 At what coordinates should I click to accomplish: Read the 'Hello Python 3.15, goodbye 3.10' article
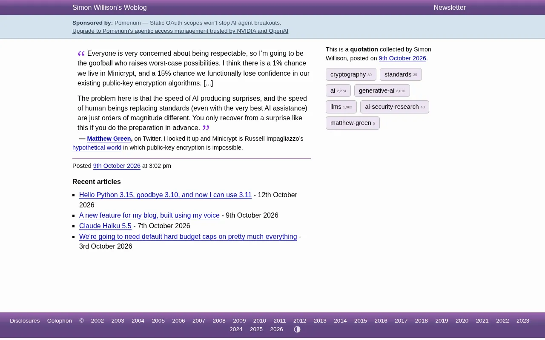165,195
